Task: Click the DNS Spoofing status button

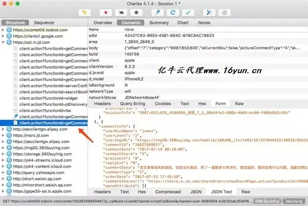Action: (x=267, y=201)
